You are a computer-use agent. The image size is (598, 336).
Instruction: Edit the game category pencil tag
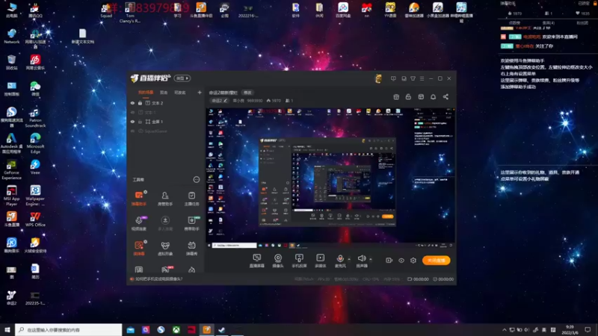coord(219,101)
